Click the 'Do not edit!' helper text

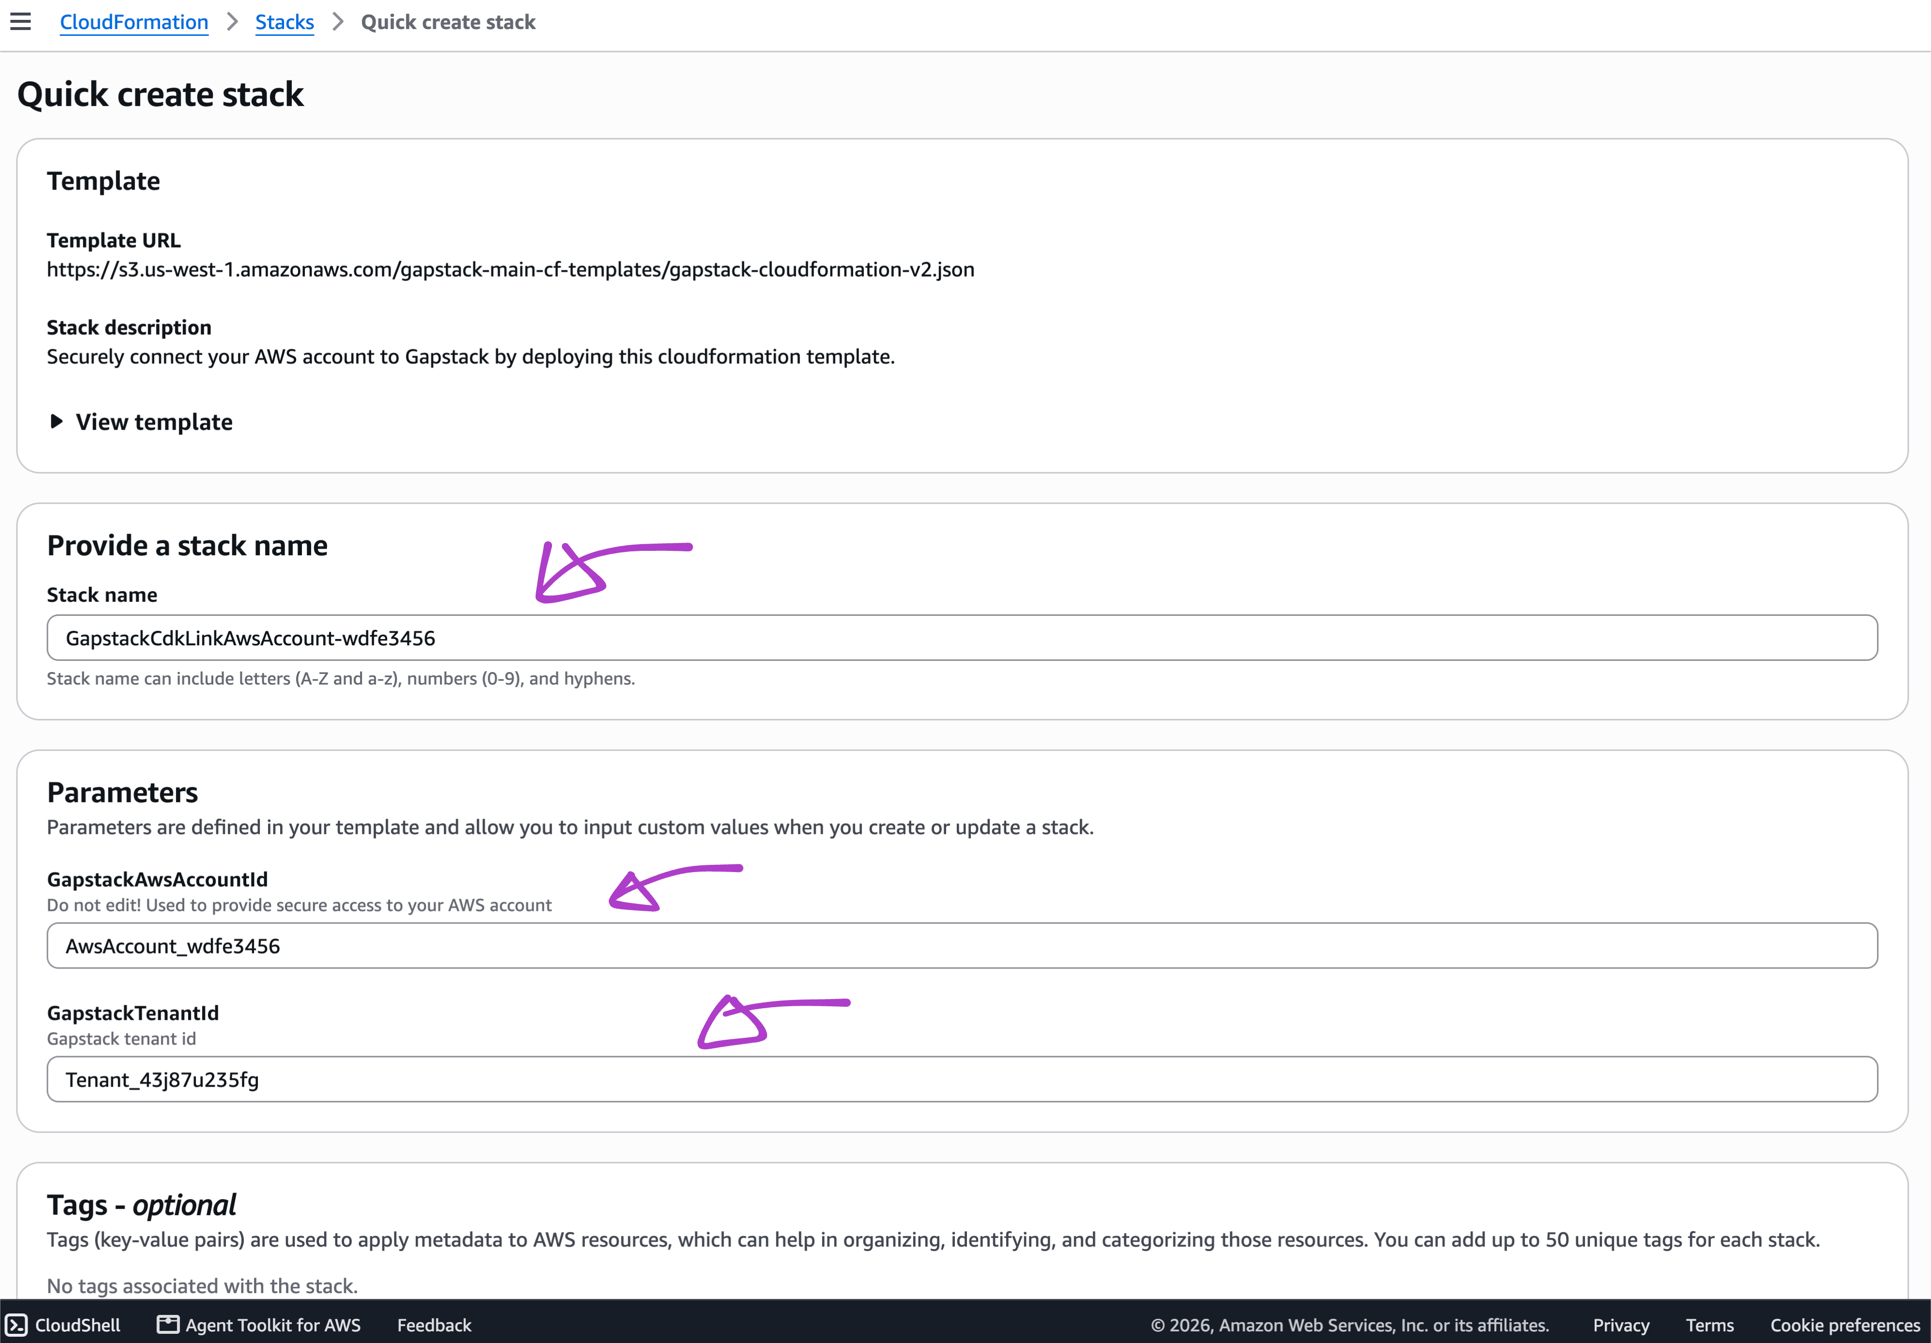coord(300,905)
